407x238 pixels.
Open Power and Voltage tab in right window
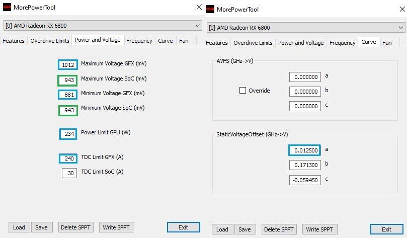[x=301, y=43]
